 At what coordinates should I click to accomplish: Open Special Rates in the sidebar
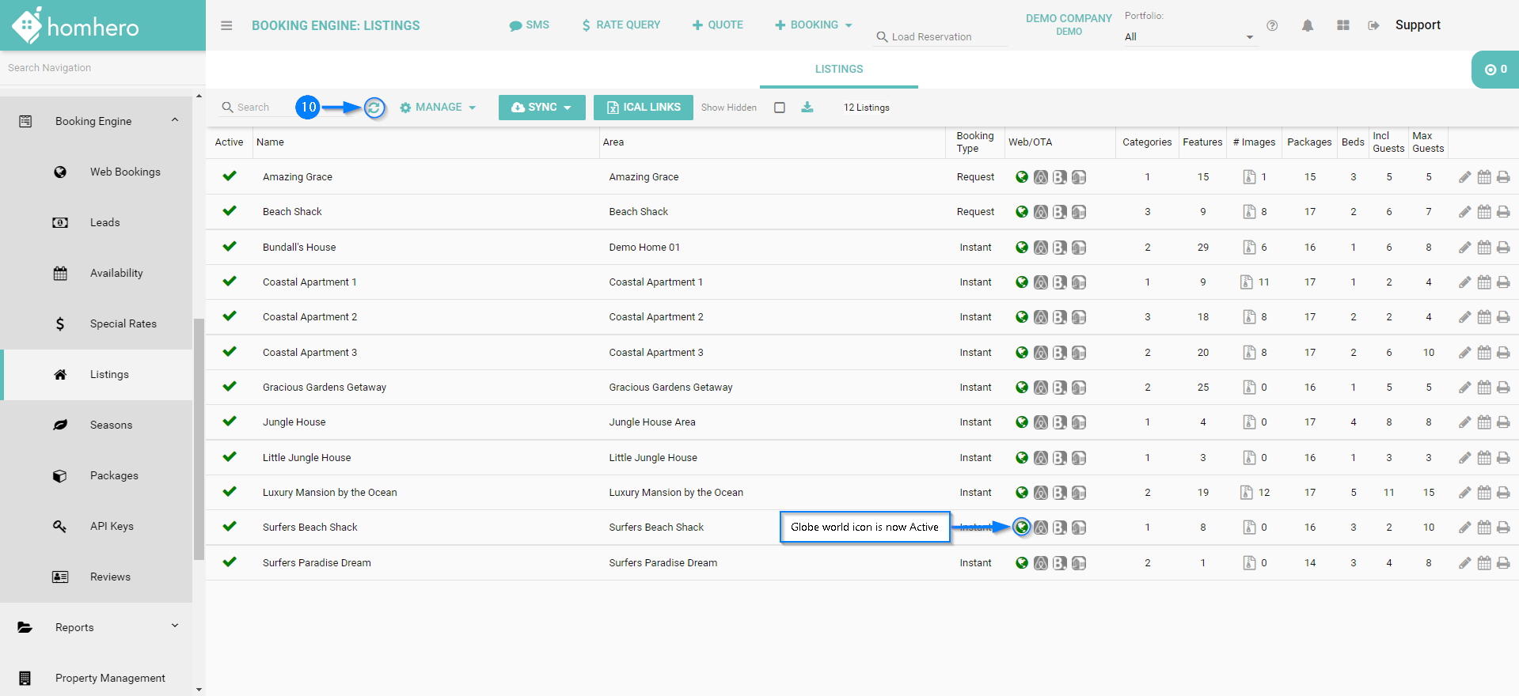pyautogui.click(x=123, y=323)
